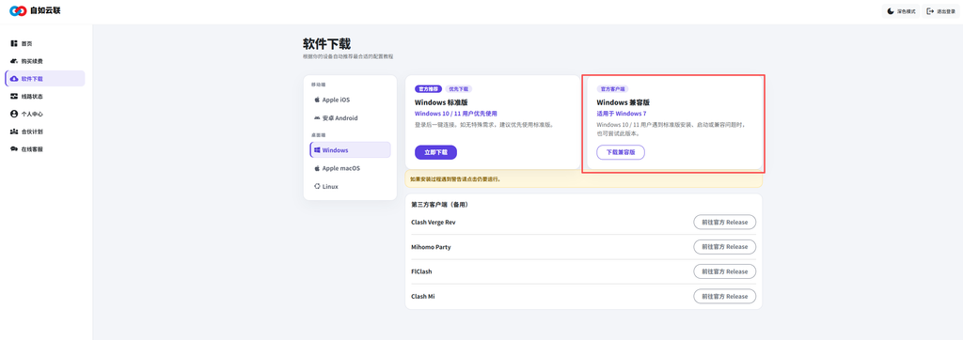Viewport: 963px width, 340px height.
Task: Click the 购买续费 sidebar icon
Action: click(14, 61)
